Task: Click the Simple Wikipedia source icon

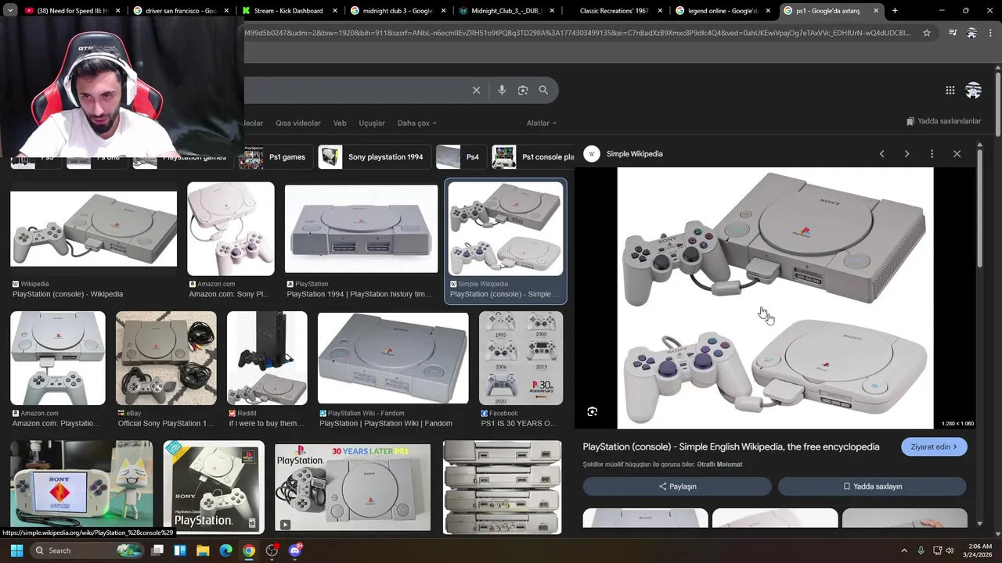Action: pyautogui.click(x=592, y=154)
